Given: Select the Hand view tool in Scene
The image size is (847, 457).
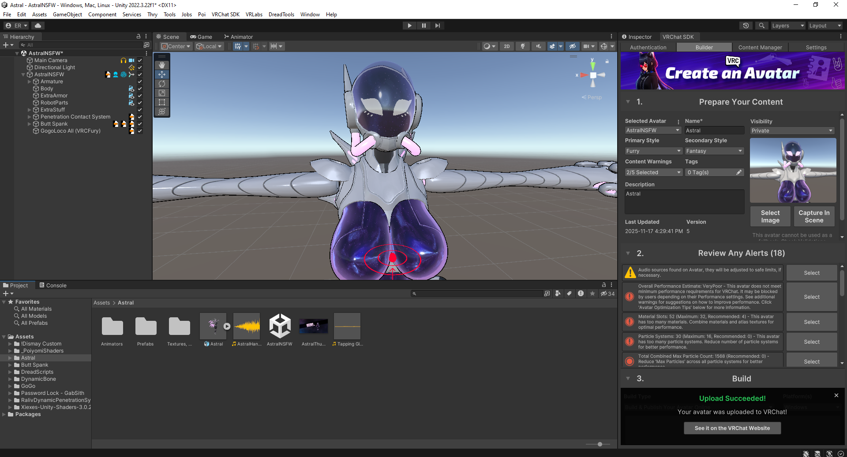Looking at the screenshot, I should coord(162,65).
